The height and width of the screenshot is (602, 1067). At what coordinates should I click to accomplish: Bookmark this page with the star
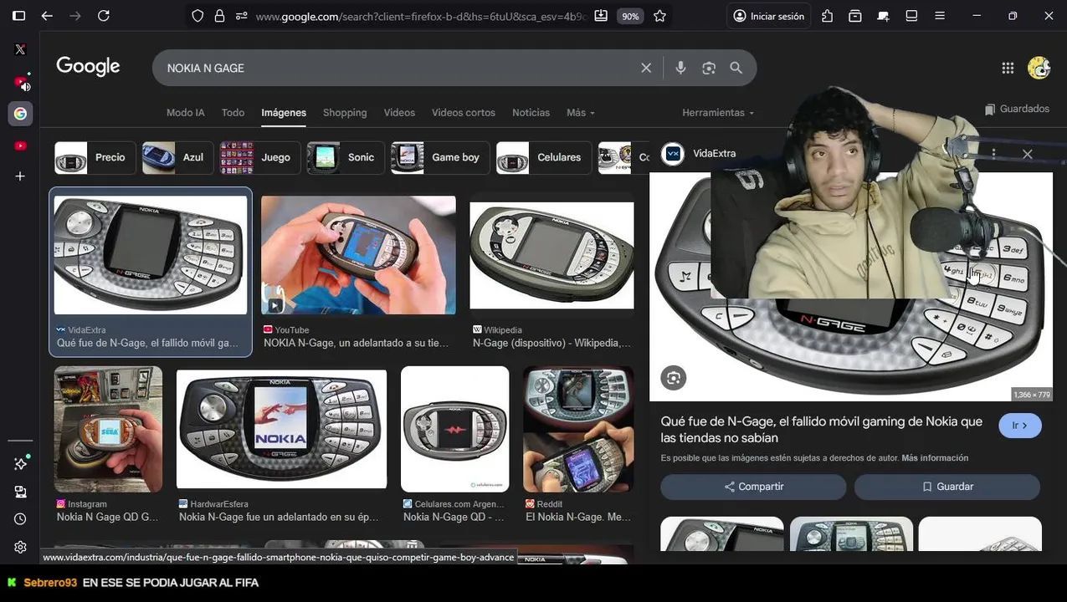pyautogui.click(x=659, y=16)
